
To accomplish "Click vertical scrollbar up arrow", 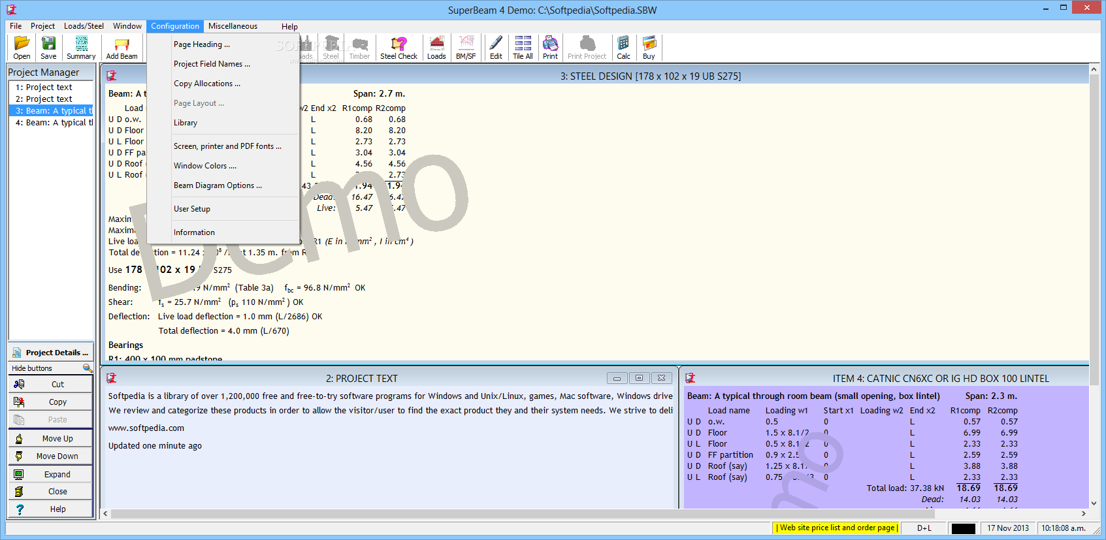I will pos(1094,69).
